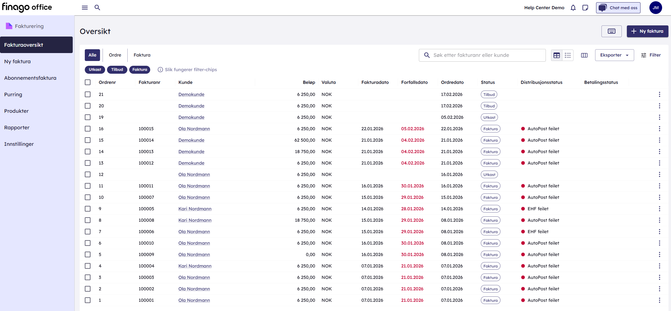Focus the invoice number or customer search field

click(486, 55)
